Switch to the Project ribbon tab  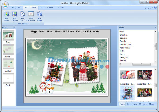coord(16,8)
